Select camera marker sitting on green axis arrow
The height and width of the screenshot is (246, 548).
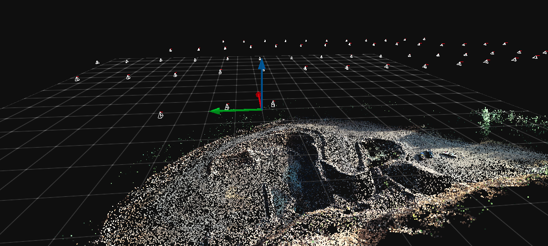tap(227, 107)
